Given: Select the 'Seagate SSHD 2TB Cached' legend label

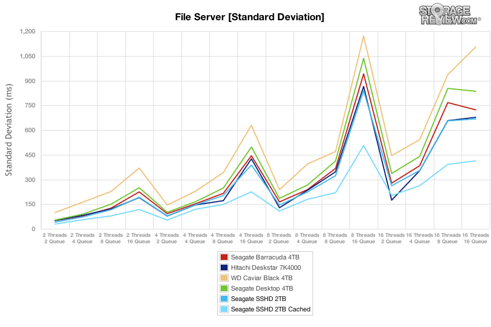Looking at the screenshot, I should [x=270, y=309].
